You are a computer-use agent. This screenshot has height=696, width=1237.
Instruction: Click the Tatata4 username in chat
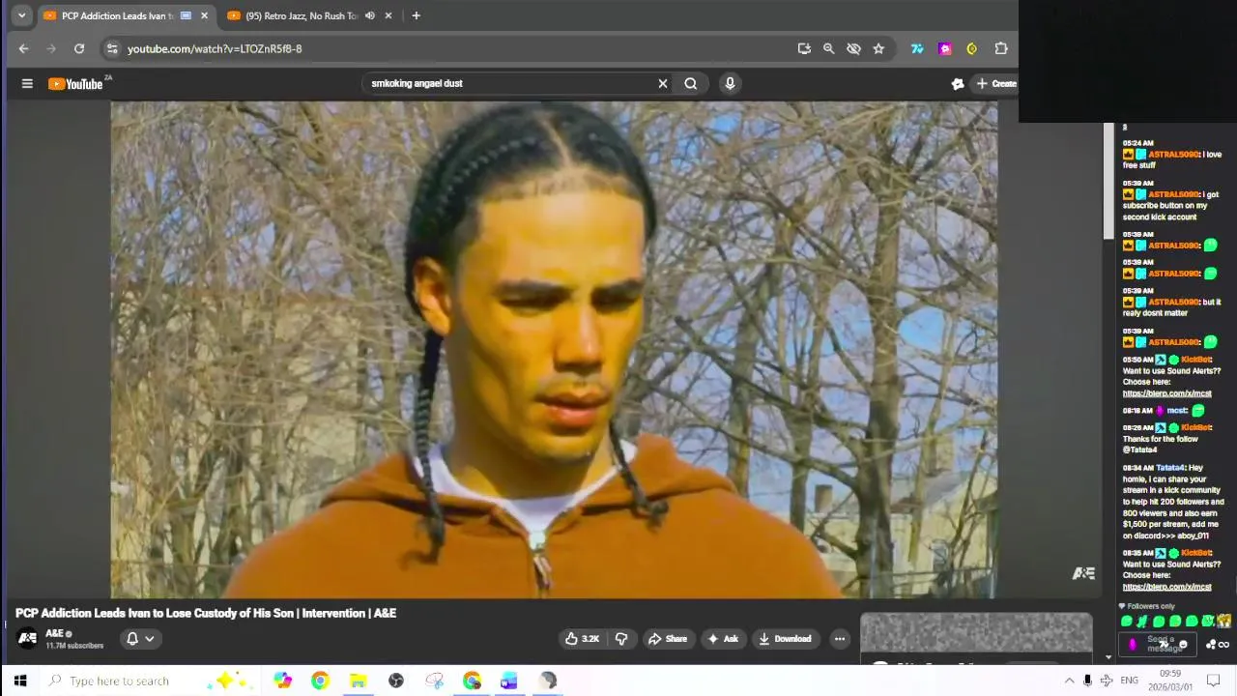pyautogui.click(x=1172, y=468)
